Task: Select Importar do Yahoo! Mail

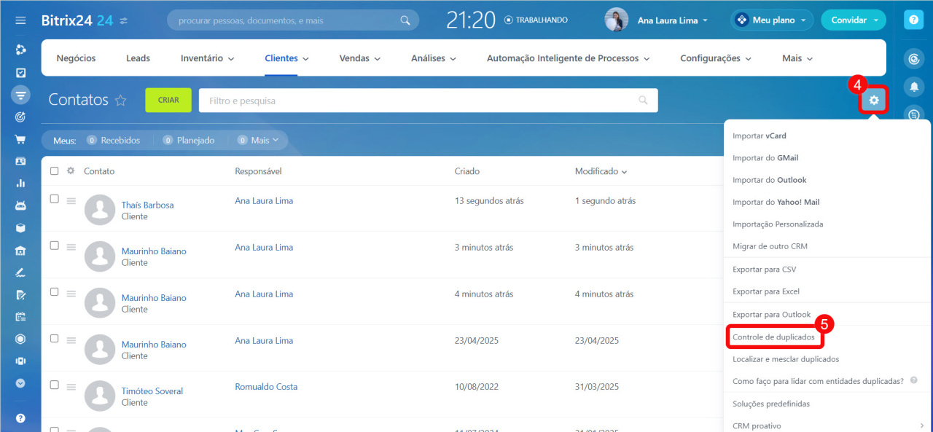Action: tap(776, 202)
